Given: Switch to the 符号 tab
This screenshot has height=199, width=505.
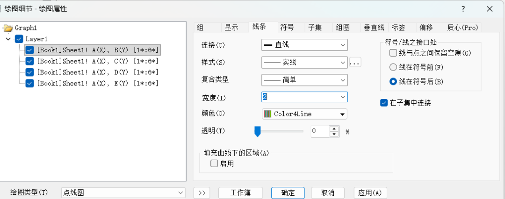Looking at the screenshot, I should 287,28.
